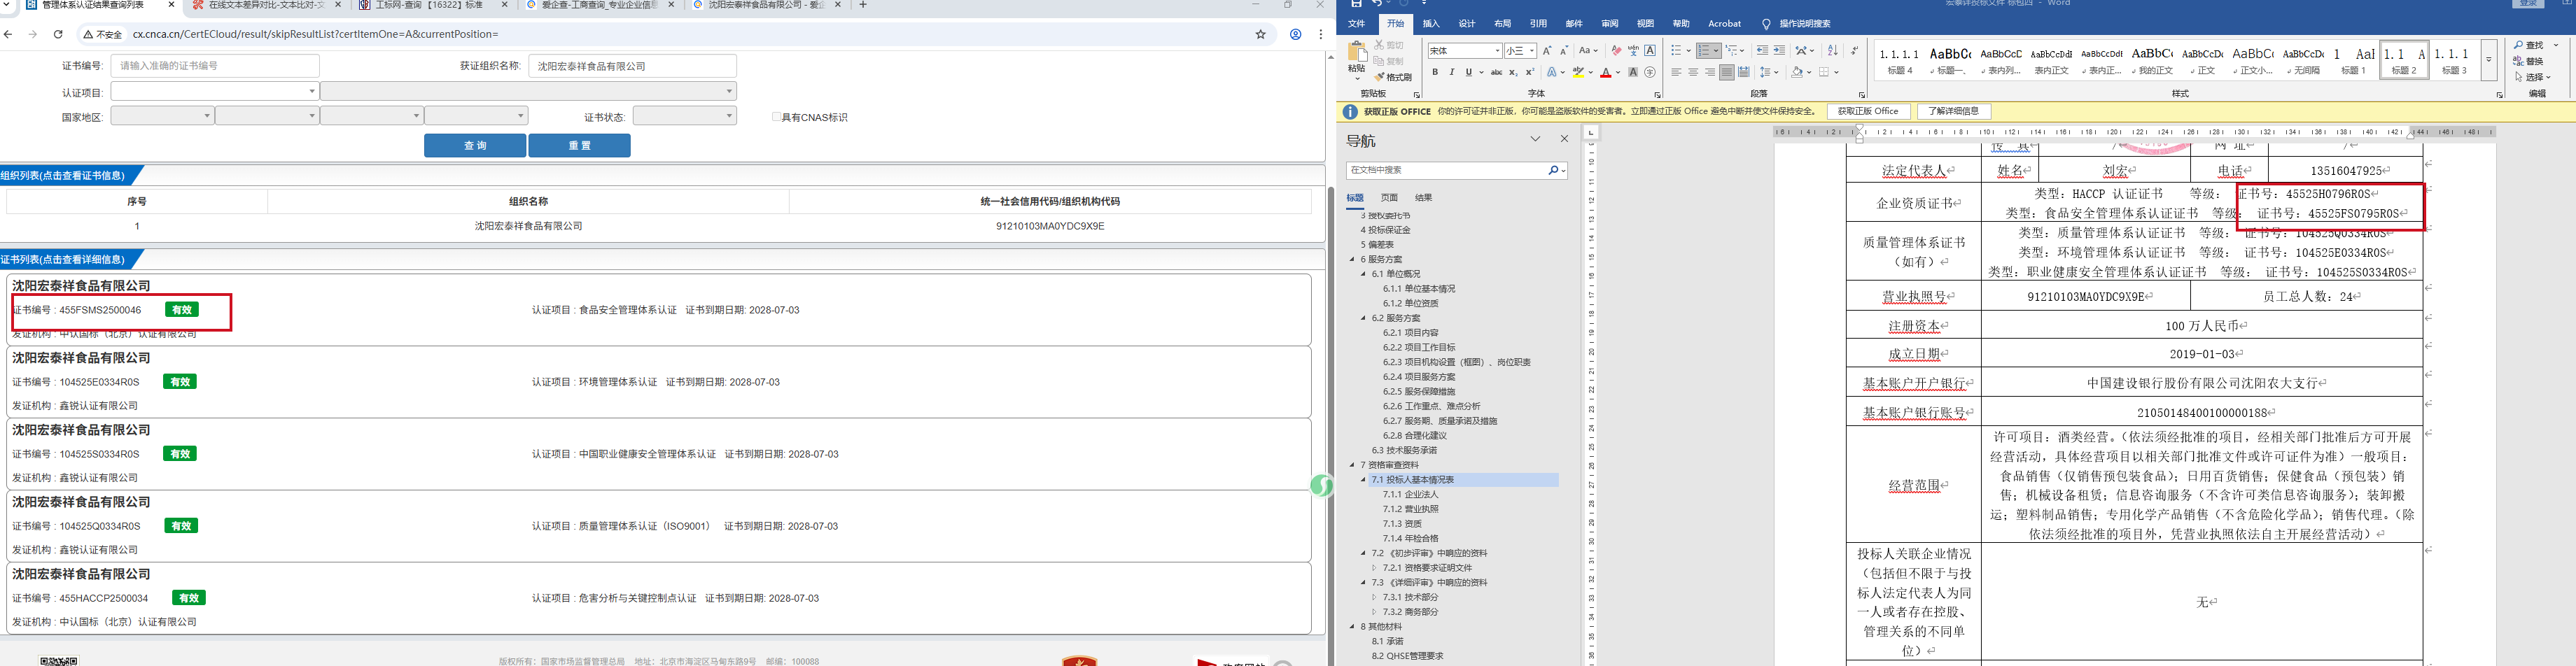This screenshot has width=2576, height=666.
Task: Click the 证书编号 input field
Action: click(215, 66)
